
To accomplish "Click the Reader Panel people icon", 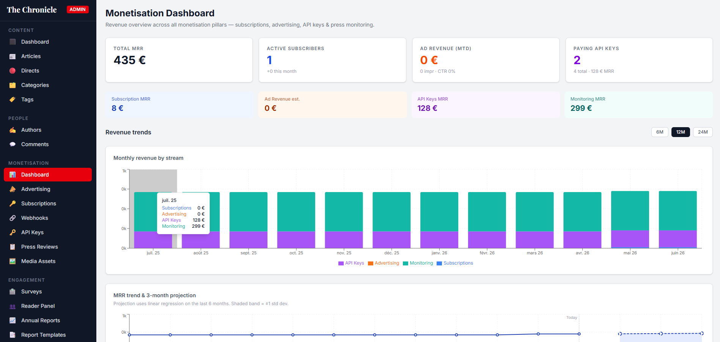I will pyautogui.click(x=13, y=306).
